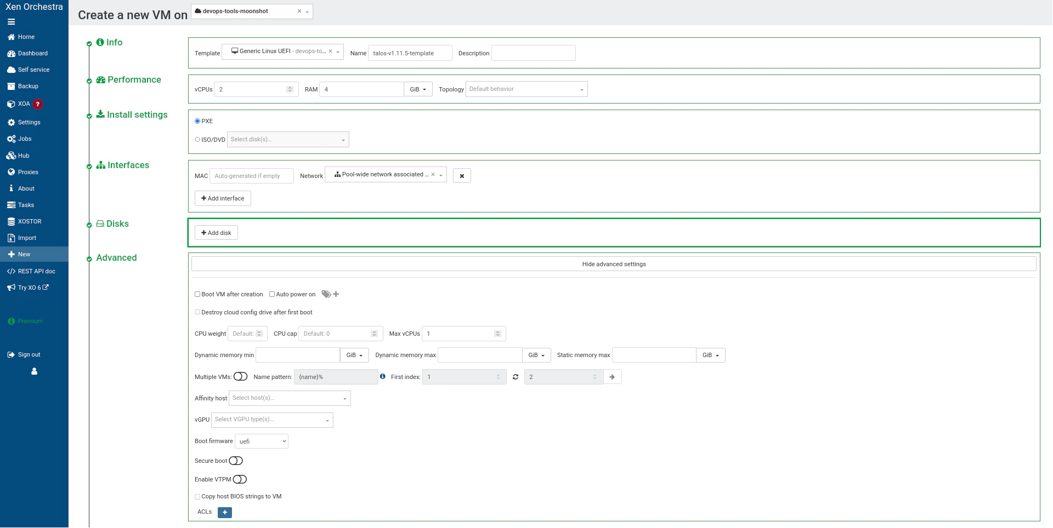The width and height of the screenshot is (1053, 528).
Task: Open the Hub section
Action: 24,156
